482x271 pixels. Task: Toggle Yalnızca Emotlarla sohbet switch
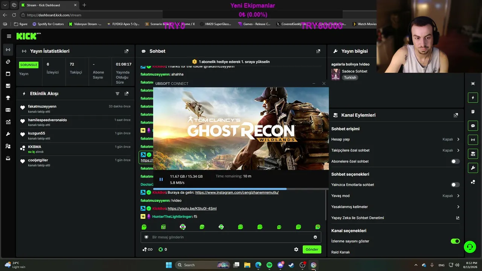click(x=455, y=185)
